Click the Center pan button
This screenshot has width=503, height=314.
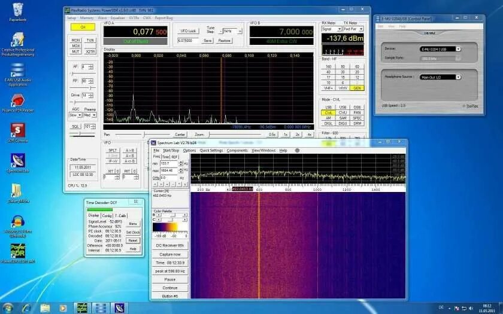(x=180, y=135)
